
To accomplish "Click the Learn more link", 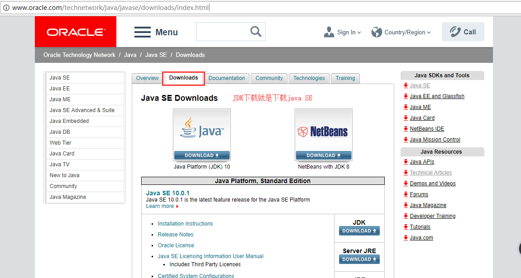I will (x=160, y=206).
